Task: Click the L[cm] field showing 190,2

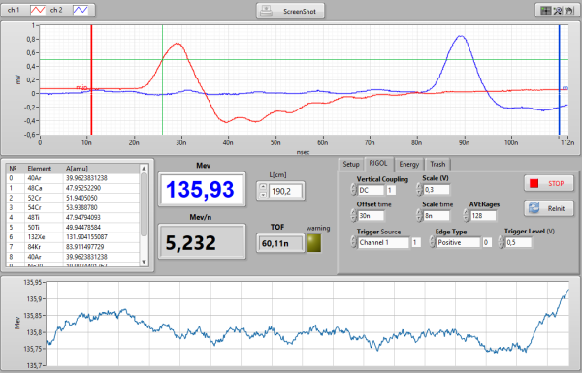Action: click(285, 191)
